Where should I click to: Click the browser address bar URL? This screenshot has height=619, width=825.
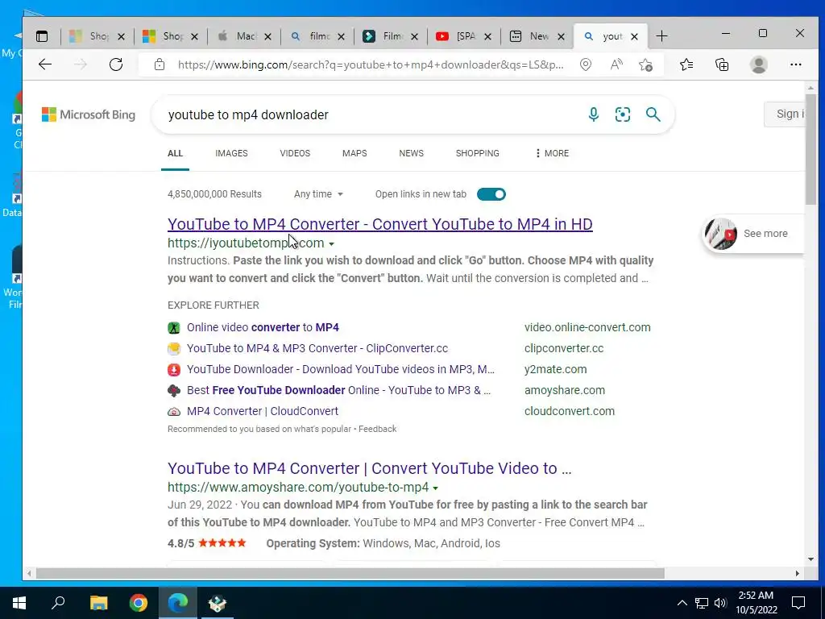pos(371,64)
